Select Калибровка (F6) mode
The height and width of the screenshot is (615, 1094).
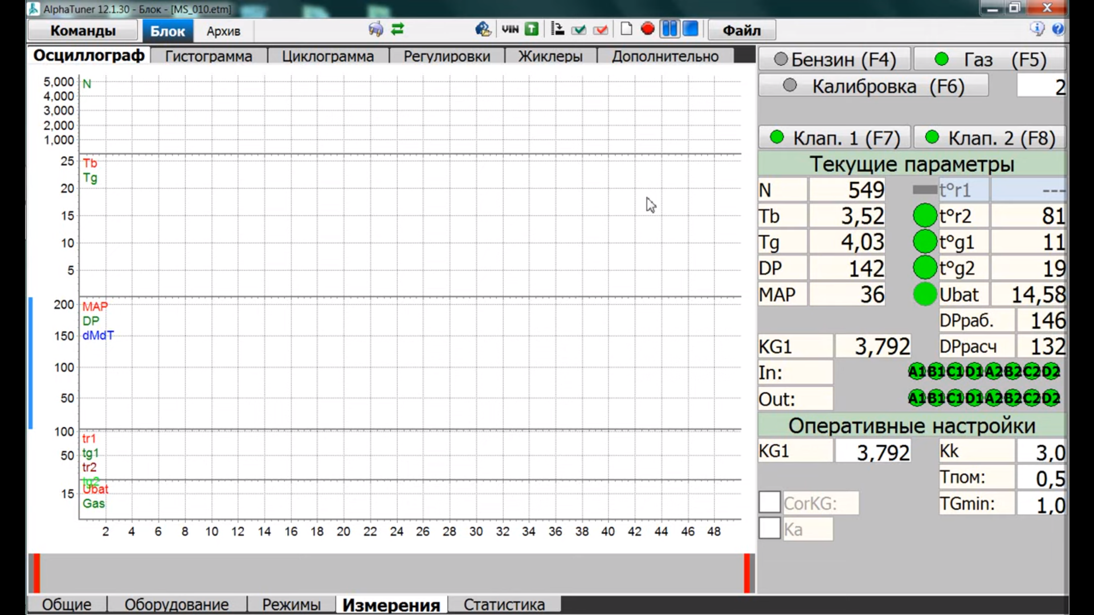coord(873,87)
